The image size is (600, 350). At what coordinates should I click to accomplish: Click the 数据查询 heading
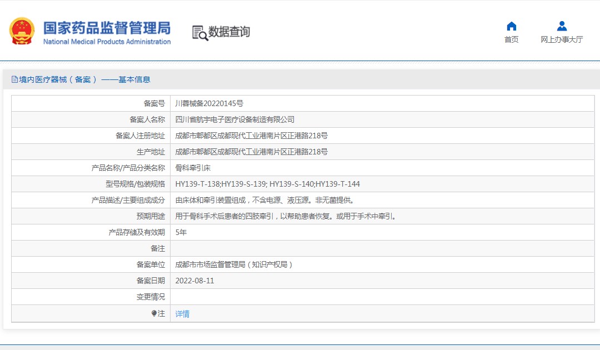click(229, 32)
